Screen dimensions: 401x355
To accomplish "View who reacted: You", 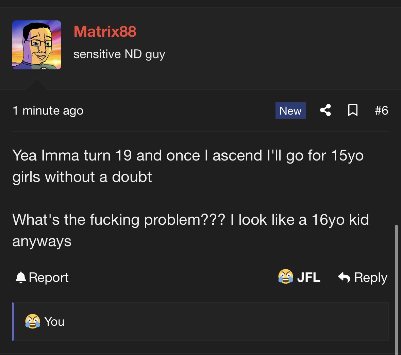I will (x=54, y=321).
